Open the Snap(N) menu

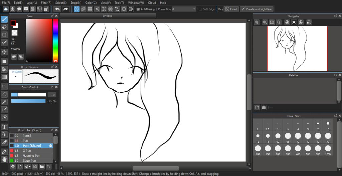click(76, 3)
